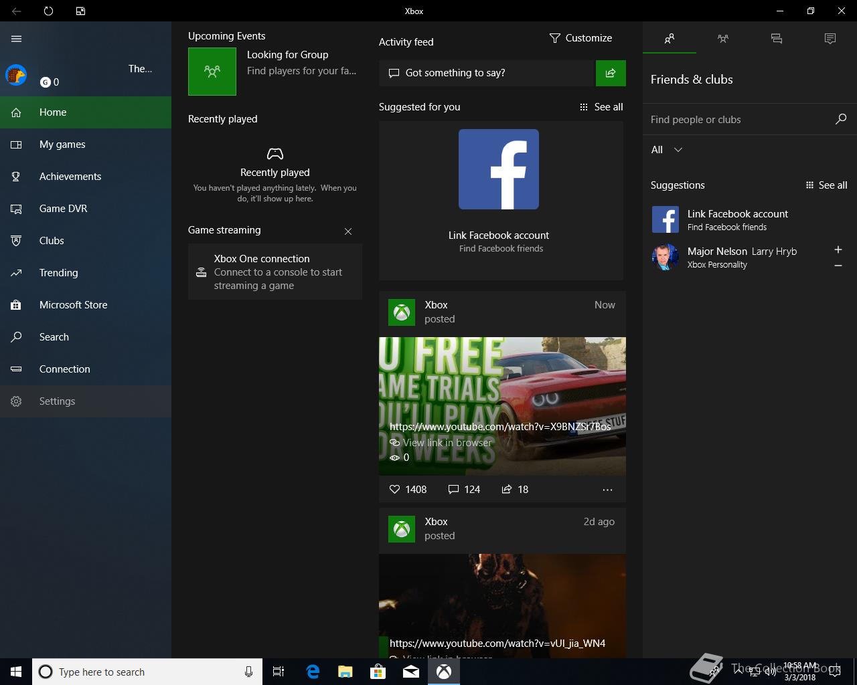This screenshot has width=857, height=685.
Task: Open the Mail app from taskbar
Action: (x=411, y=672)
